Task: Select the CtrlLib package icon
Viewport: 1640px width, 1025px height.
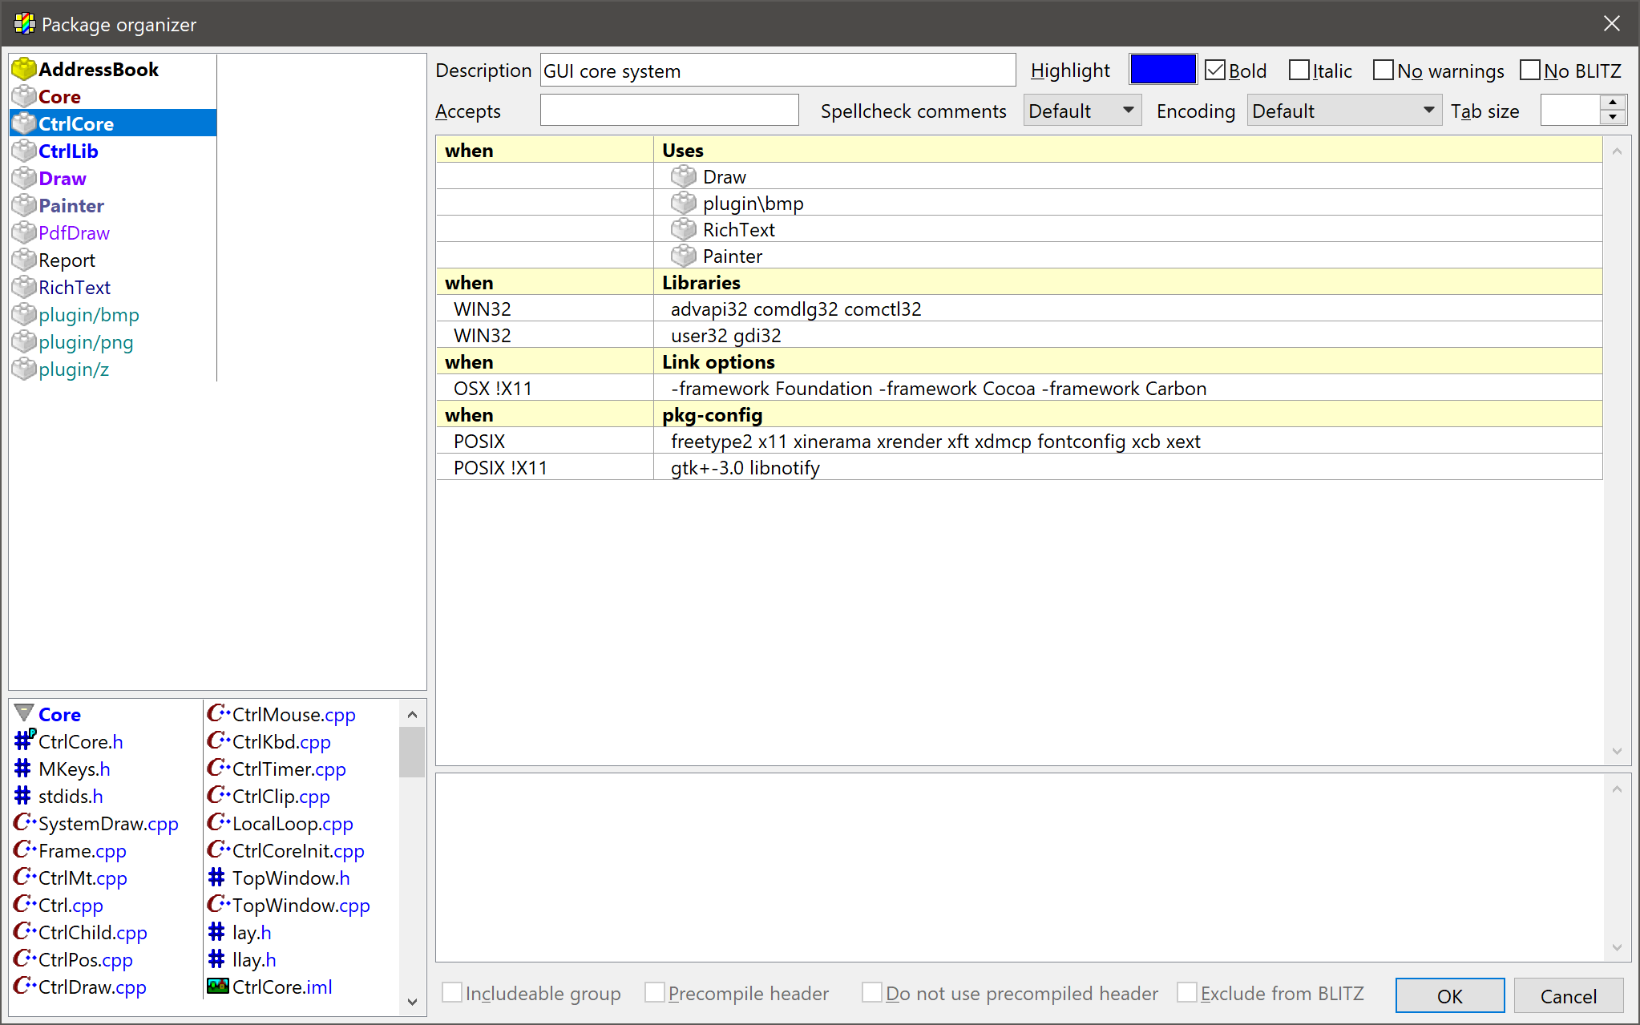Action: (24, 151)
